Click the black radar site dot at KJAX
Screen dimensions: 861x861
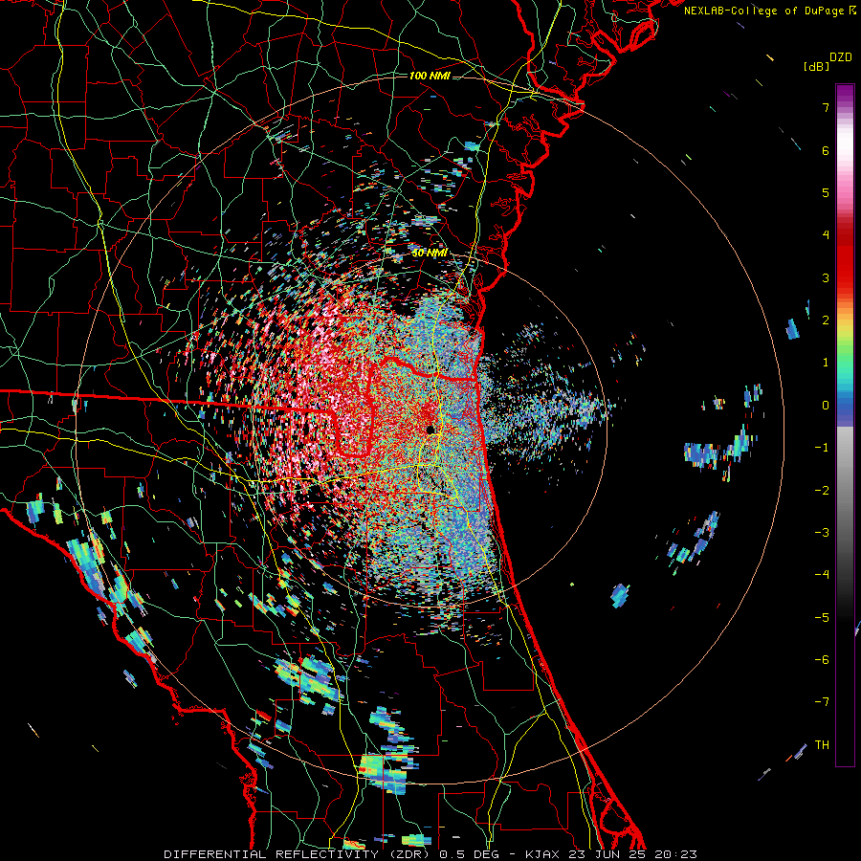coord(430,430)
